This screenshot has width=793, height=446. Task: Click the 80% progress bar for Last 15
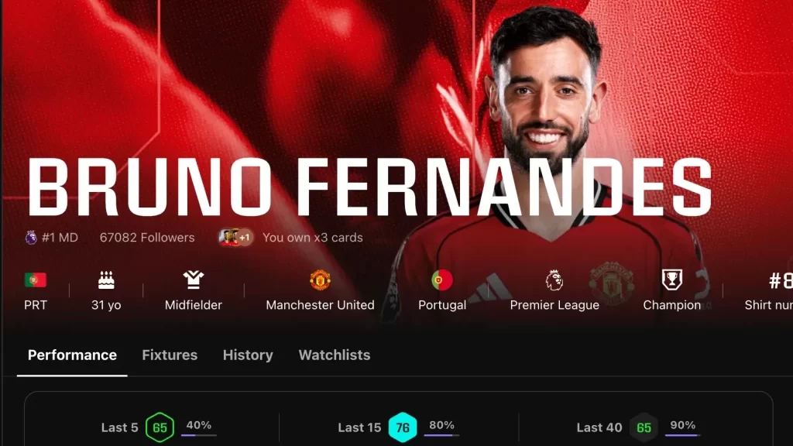coord(441,435)
